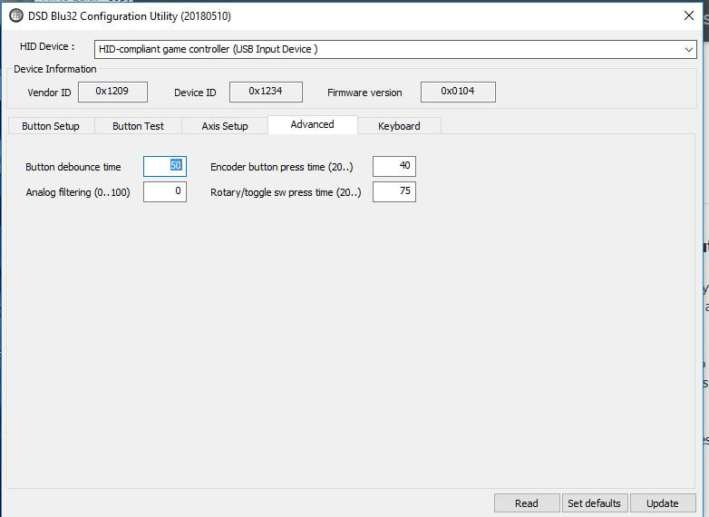The height and width of the screenshot is (517, 709).
Task: Click the Vendor ID value 0x1209
Action: pyautogui.click(x=112, y=92)
